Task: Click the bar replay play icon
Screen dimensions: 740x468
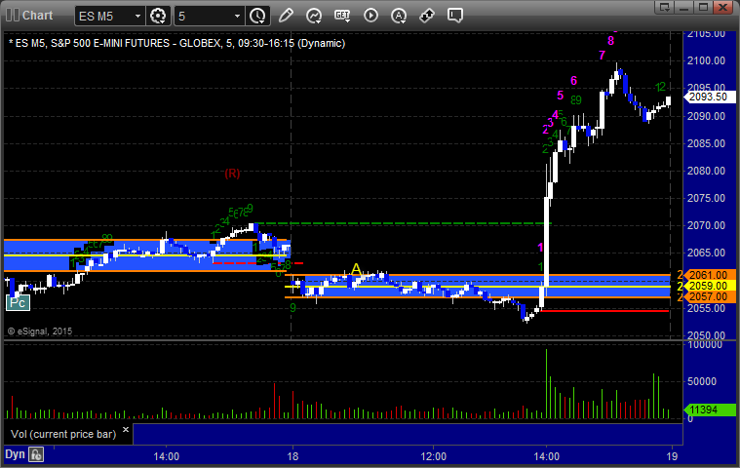Action: coord(370,16)
